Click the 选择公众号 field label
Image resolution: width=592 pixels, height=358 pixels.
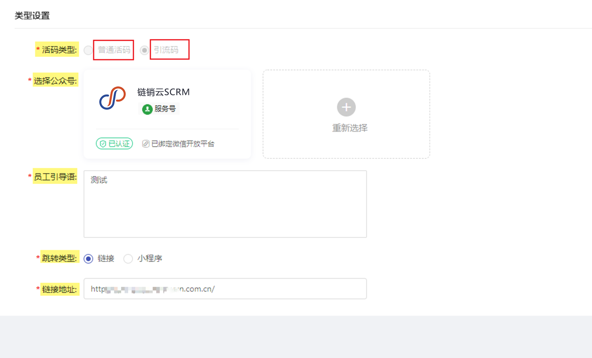[55, 81]
